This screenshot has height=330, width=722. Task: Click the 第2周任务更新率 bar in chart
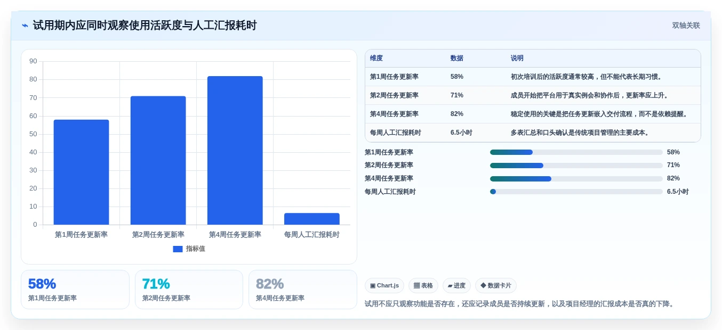tap(158, 160)
